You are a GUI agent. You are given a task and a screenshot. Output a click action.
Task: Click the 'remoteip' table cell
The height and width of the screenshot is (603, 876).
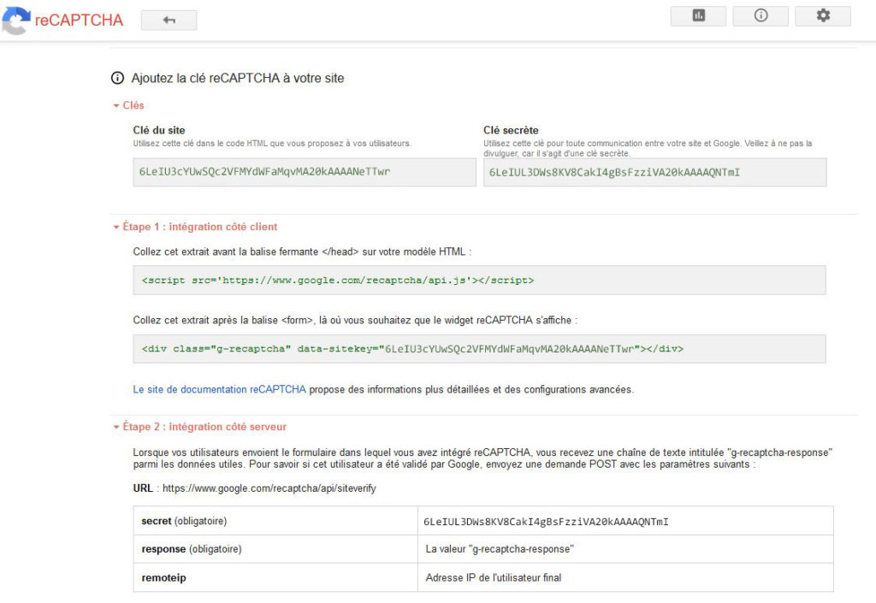click(275, 578)
